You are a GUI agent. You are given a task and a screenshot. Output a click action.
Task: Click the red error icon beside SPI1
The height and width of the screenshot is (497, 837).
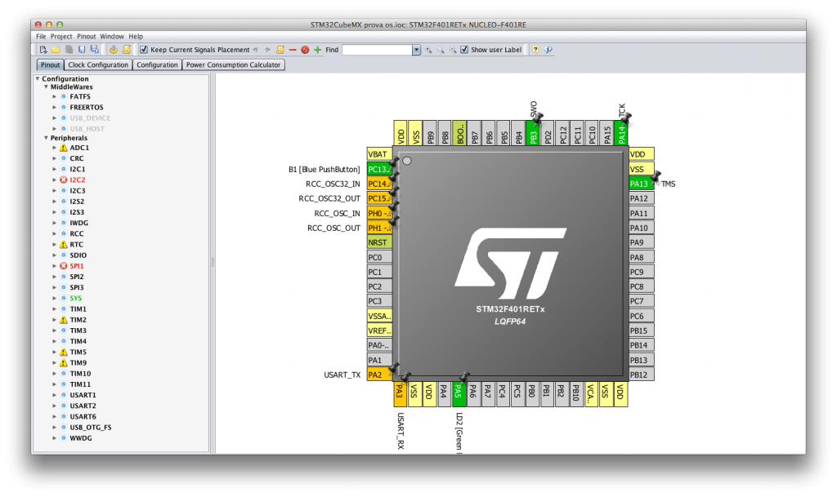(64, 266)
